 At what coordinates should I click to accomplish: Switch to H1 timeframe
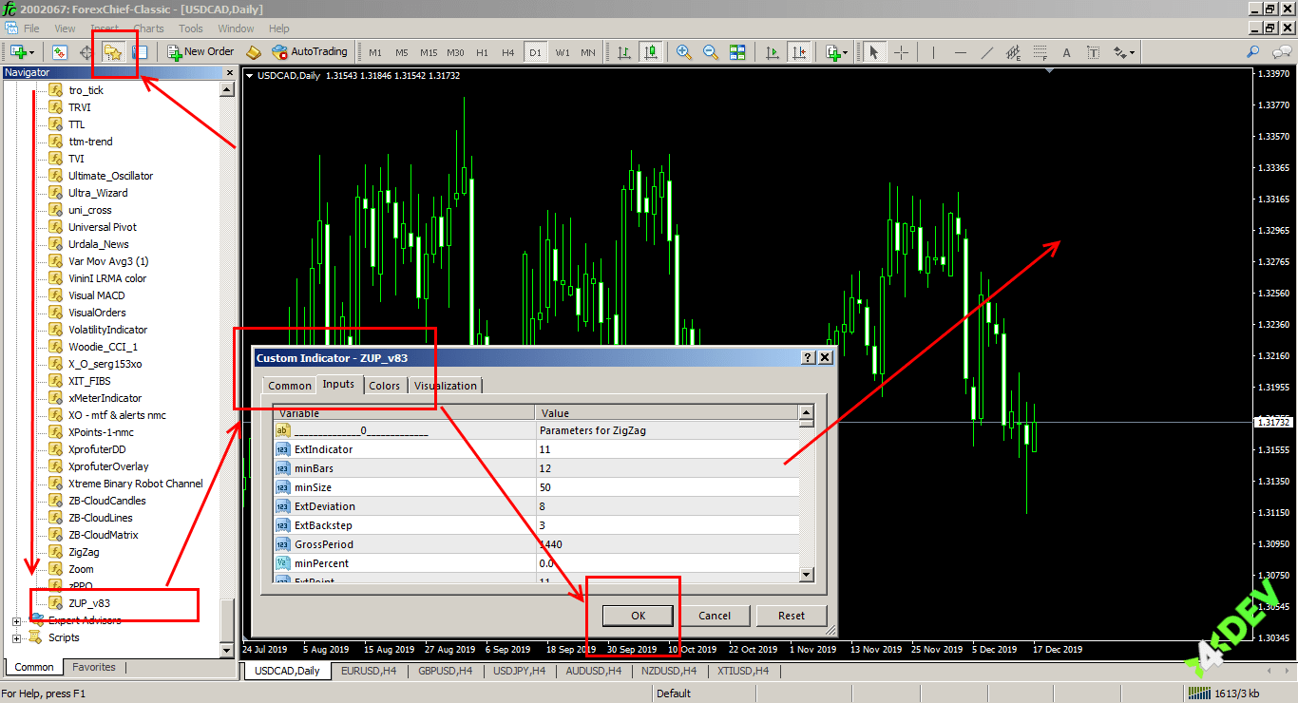coord(482,52)
